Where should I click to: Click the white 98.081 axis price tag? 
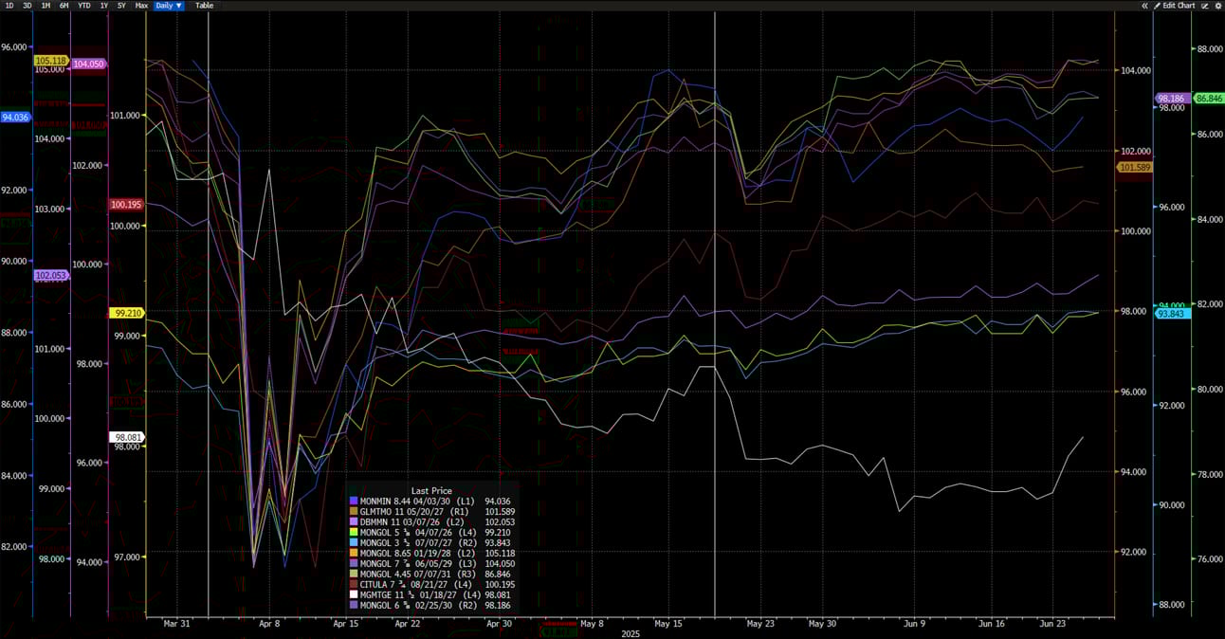(126, 437)
